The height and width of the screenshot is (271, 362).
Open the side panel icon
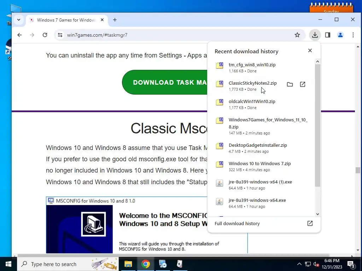[328, 35]
